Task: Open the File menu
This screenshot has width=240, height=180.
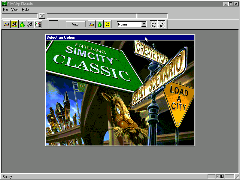Action: pyautogui.click(x=5, y=10)
